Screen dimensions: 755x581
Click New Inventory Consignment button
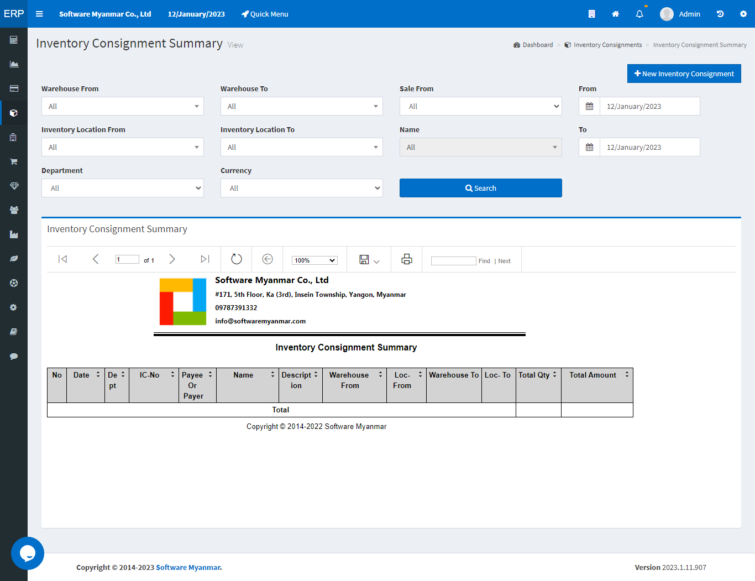tap(684, 74)
